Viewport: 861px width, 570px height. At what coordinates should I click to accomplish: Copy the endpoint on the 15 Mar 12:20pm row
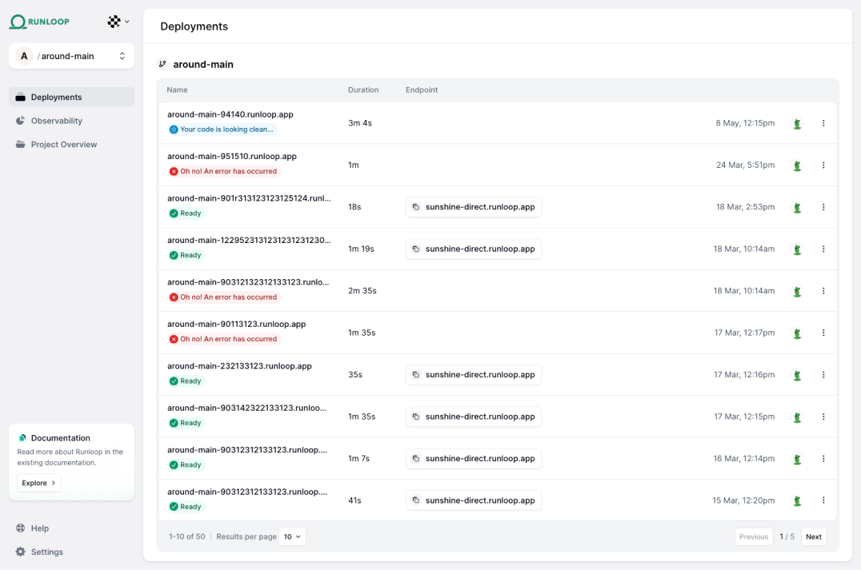[x=416, y=500]
